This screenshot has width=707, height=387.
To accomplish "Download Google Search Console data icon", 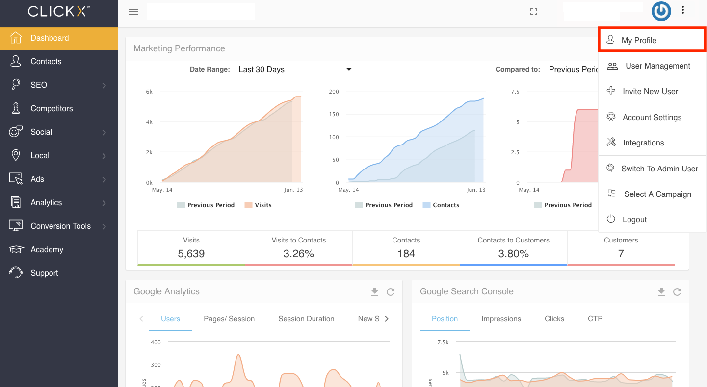I will click(x=661, y=291).
